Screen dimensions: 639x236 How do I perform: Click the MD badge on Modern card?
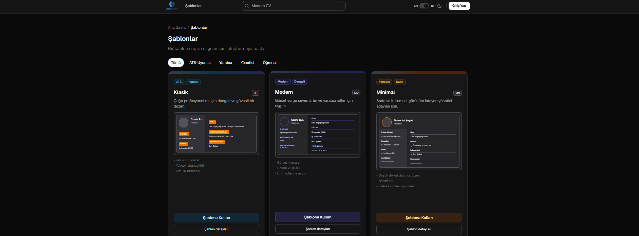356,93
